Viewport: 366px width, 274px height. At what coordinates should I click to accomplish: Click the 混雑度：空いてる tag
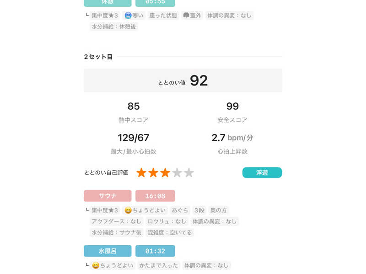[x=170, y=232]
